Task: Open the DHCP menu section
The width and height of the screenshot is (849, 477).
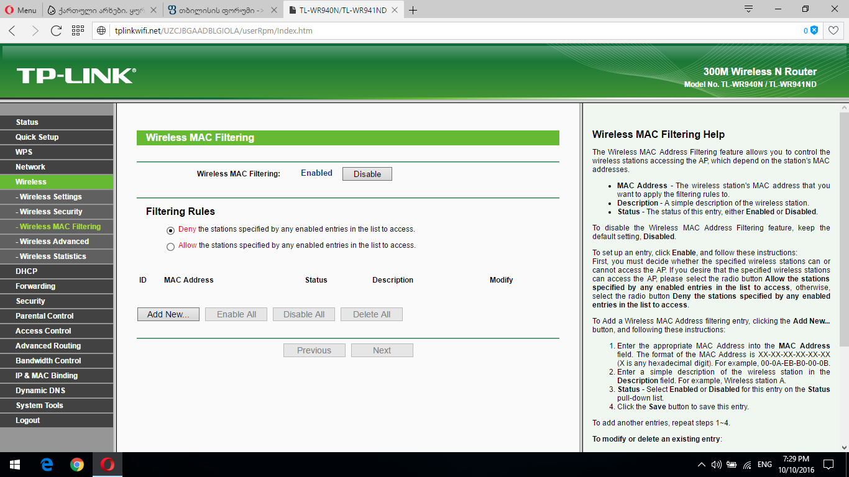Action: coord(57,271)
